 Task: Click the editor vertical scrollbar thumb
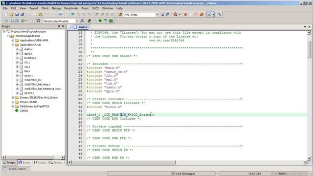point(309,50)
